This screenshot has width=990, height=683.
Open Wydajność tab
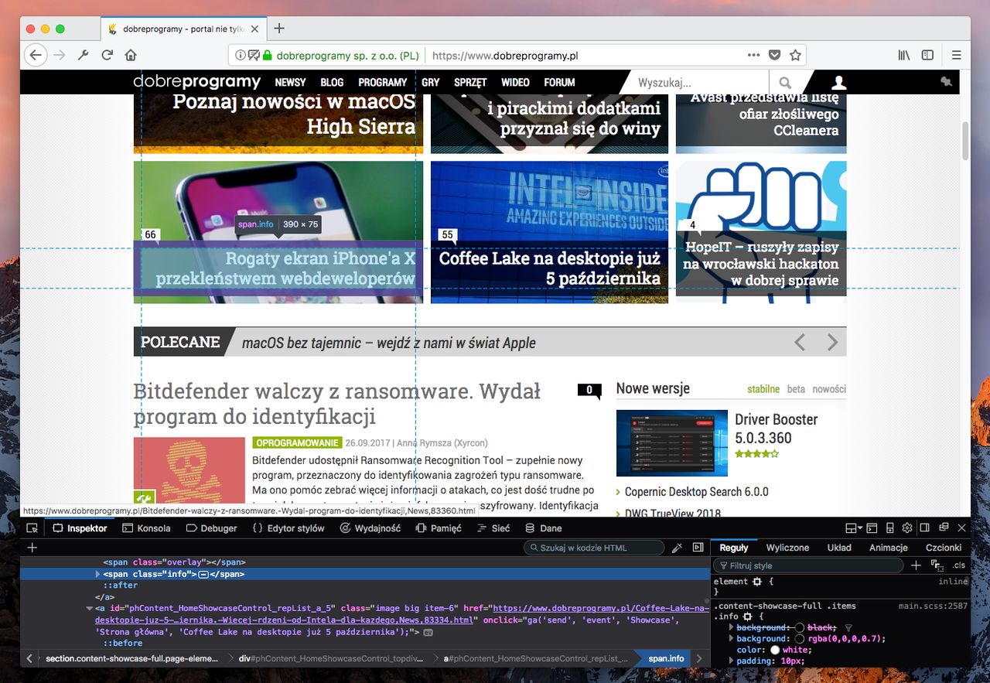(x=370, y=528)
